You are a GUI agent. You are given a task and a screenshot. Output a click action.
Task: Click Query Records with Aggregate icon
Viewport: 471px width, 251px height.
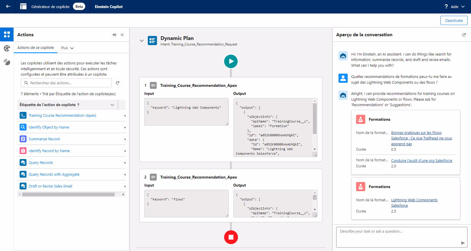[x=23, y=174]
